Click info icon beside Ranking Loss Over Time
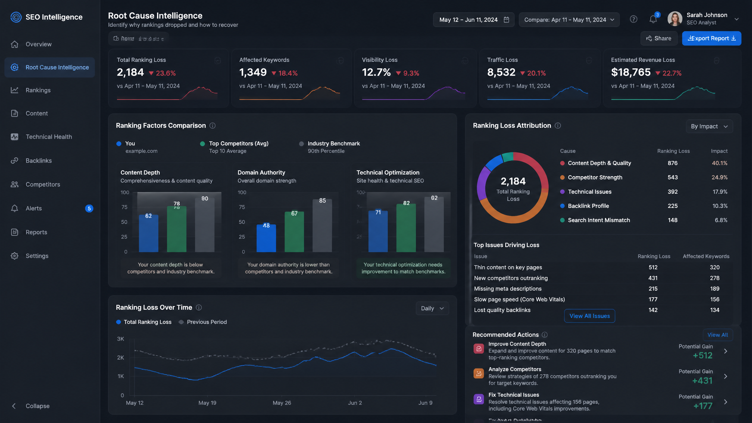The width and height of the screenshot is (752, 423). tap(199, 308)
